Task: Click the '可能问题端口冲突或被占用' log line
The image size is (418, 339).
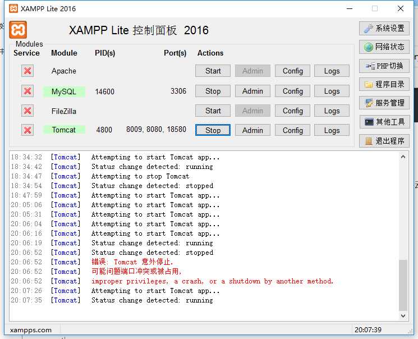Action: [136, 272]
